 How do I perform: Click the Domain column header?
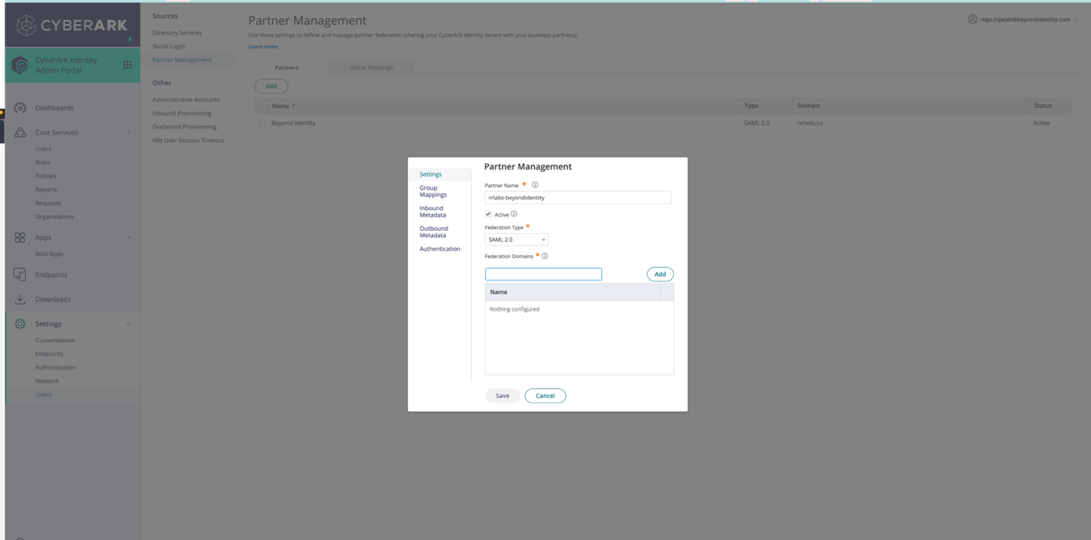pos(808,106)
